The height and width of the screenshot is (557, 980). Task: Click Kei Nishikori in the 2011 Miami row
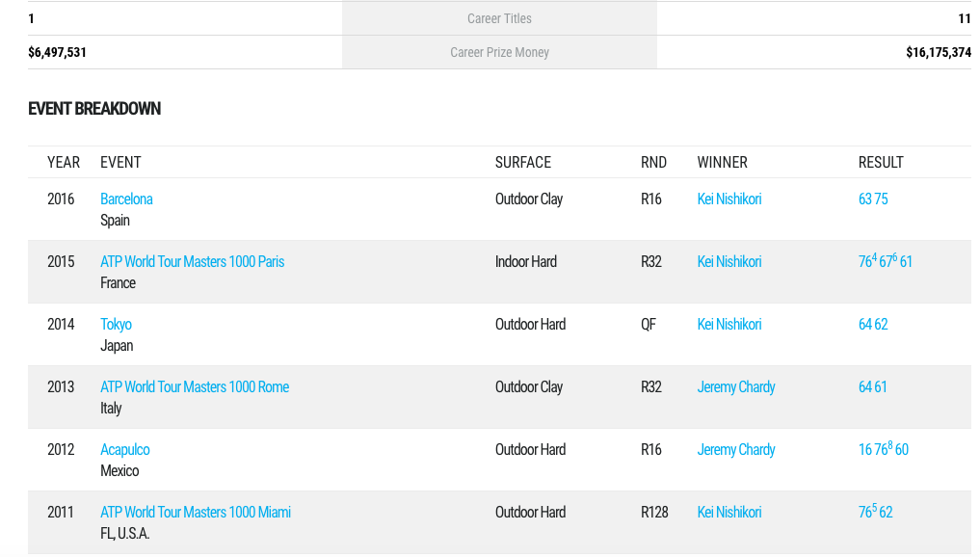pos(728,512)
